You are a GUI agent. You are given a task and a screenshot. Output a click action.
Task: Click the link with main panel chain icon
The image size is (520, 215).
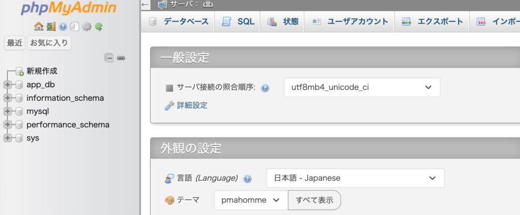coord(121,58)
